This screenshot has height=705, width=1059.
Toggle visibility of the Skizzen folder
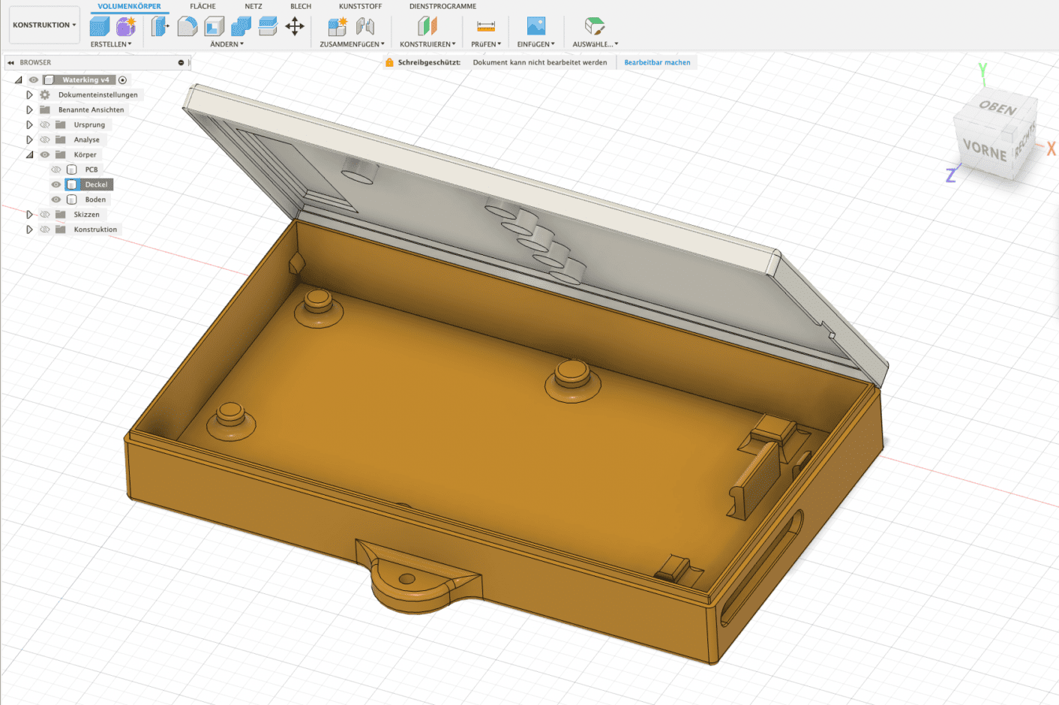click(45, 214)
